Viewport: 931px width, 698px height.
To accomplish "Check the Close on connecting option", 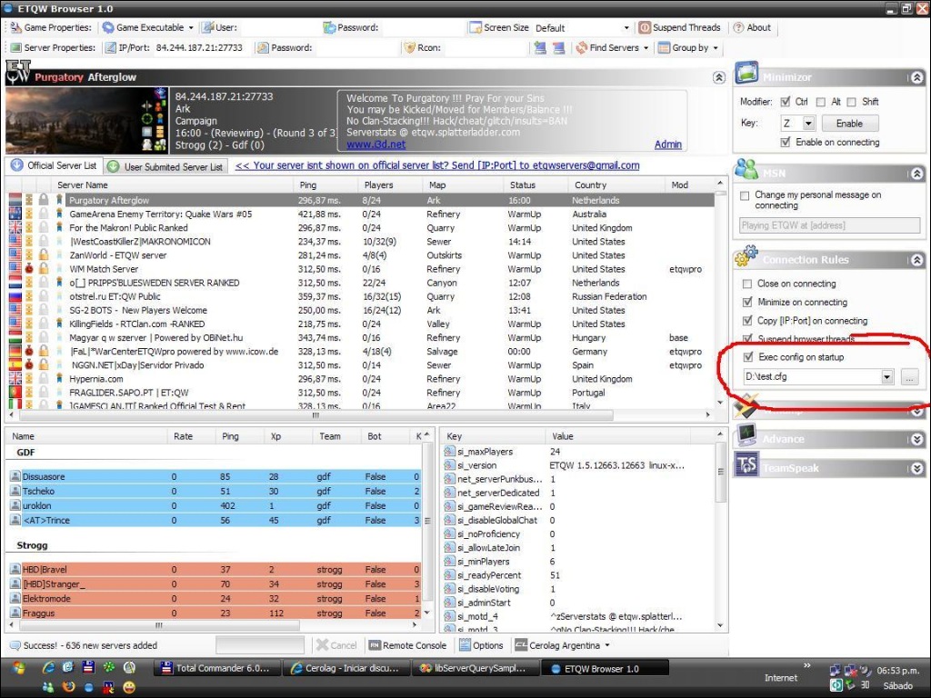I will click(x=747, y=284).
